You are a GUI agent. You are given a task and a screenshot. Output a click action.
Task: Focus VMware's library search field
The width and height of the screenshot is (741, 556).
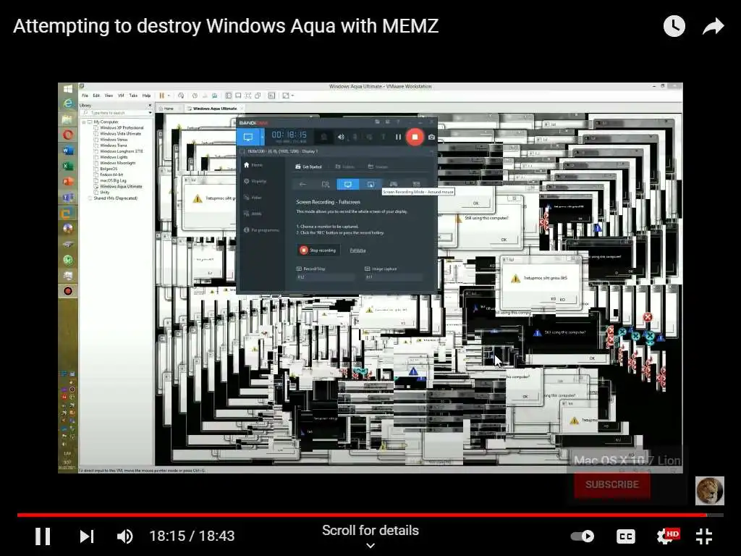click(x=117, y=113)
